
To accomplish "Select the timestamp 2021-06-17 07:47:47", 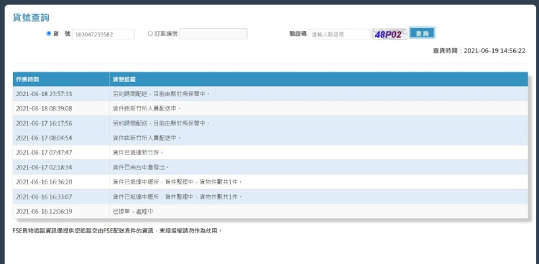I will click(44, 152).
